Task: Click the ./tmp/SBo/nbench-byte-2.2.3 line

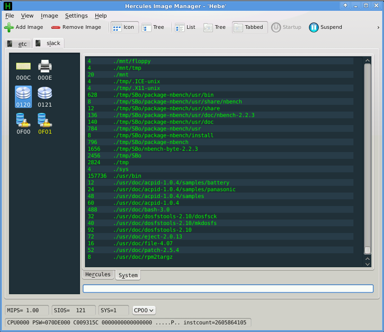Action: [x=220, y=149]
